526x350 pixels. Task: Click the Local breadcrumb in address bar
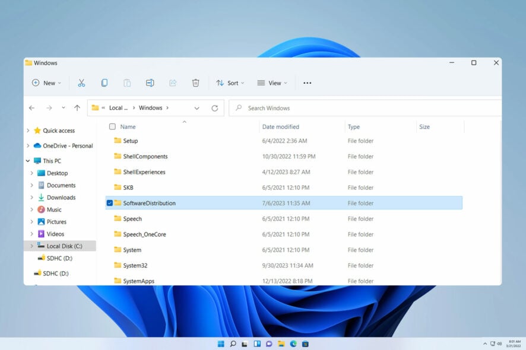point(118,107)
